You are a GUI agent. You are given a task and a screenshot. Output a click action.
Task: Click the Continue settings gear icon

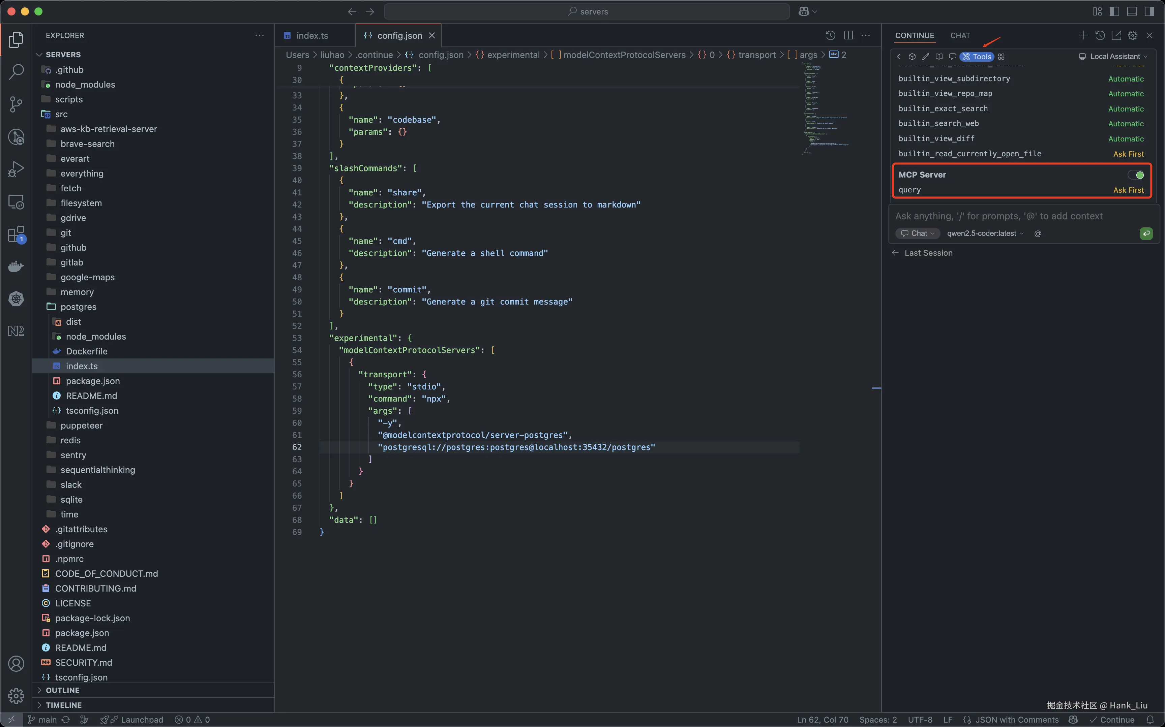1133,36
